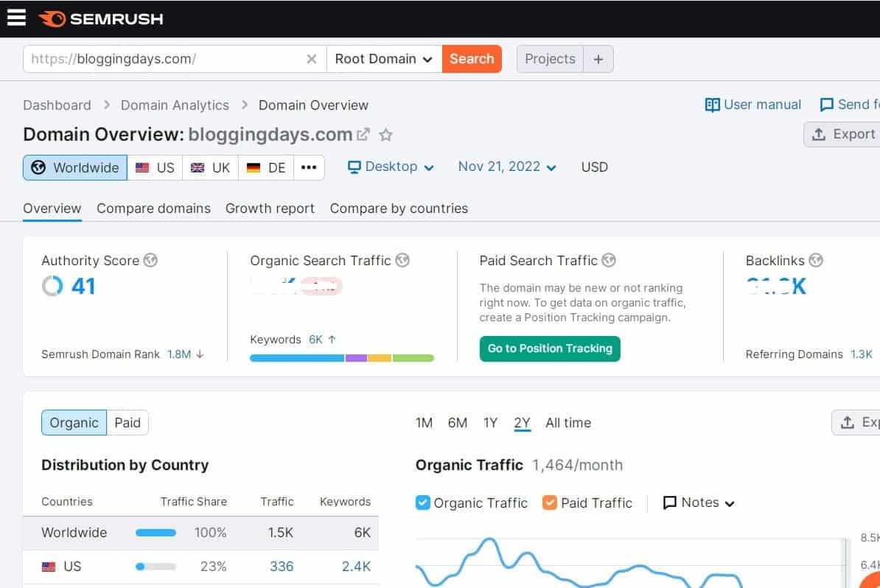The image size is (880, 588).
Task: Click the Notes speech bubble icon
Action: [669, 503]
